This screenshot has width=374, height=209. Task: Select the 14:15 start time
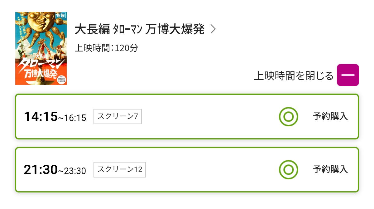pos(41,117)
